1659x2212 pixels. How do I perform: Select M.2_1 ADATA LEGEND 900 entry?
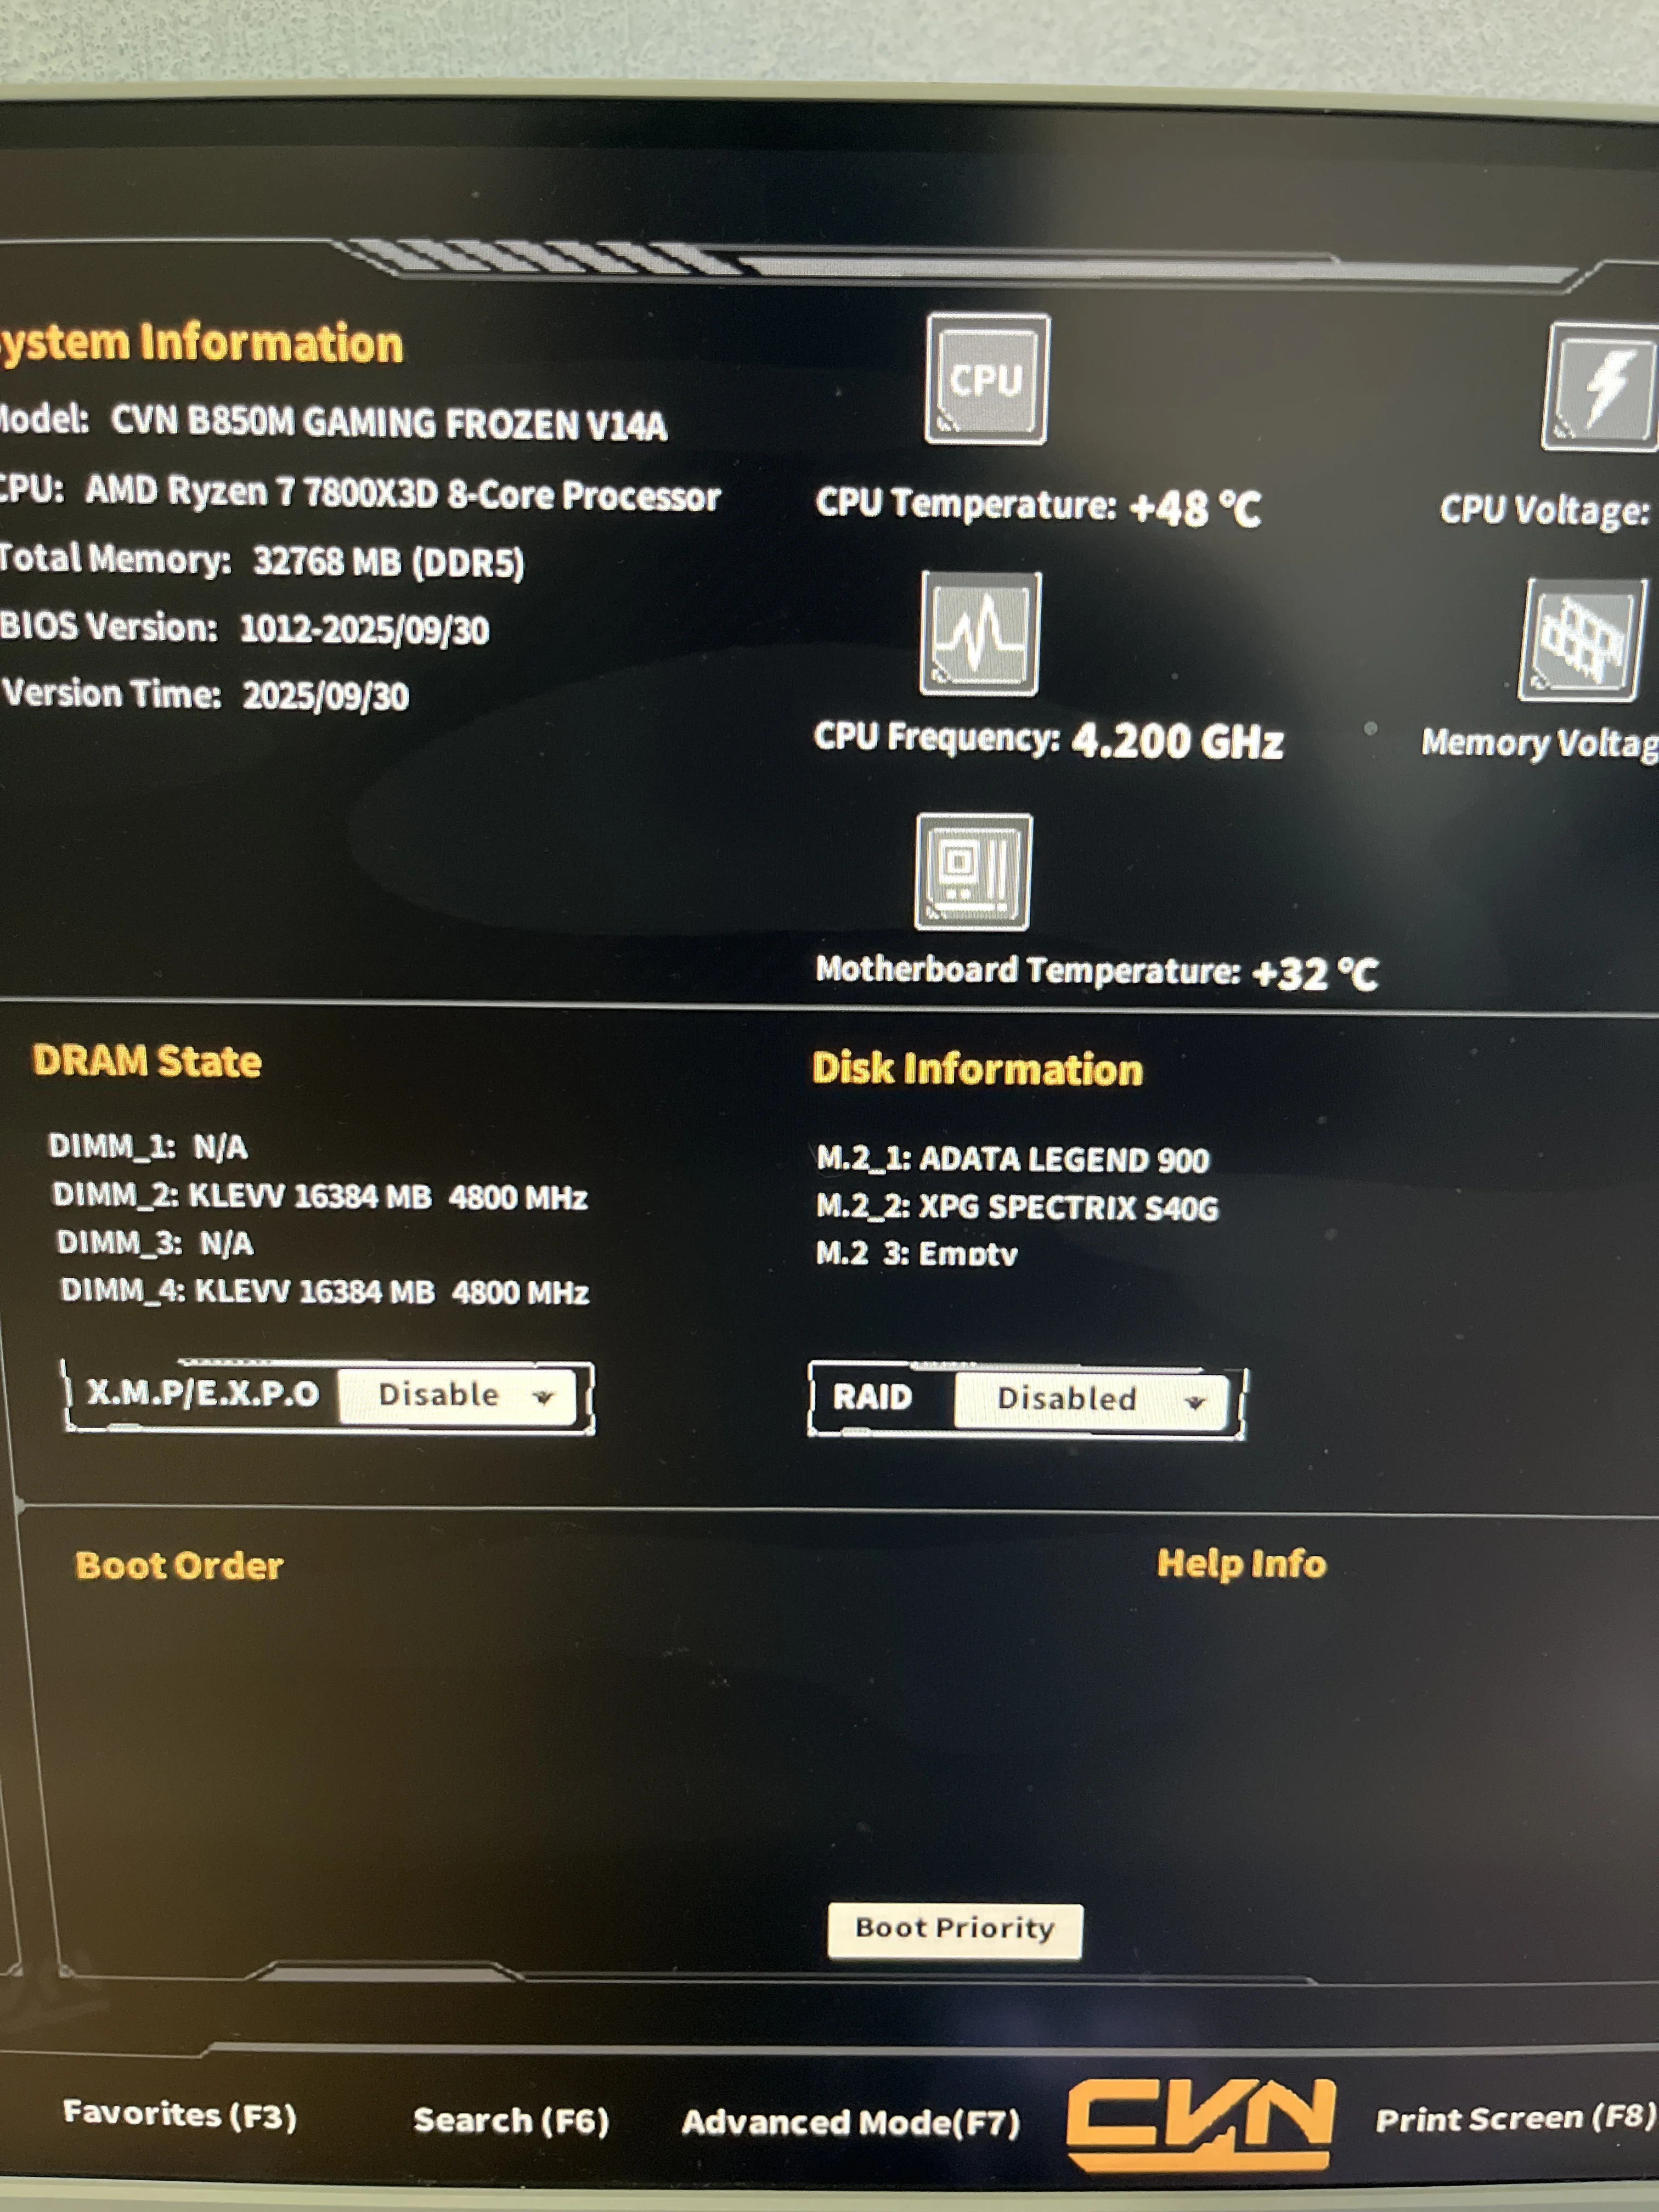[x=1012, y=1159]
